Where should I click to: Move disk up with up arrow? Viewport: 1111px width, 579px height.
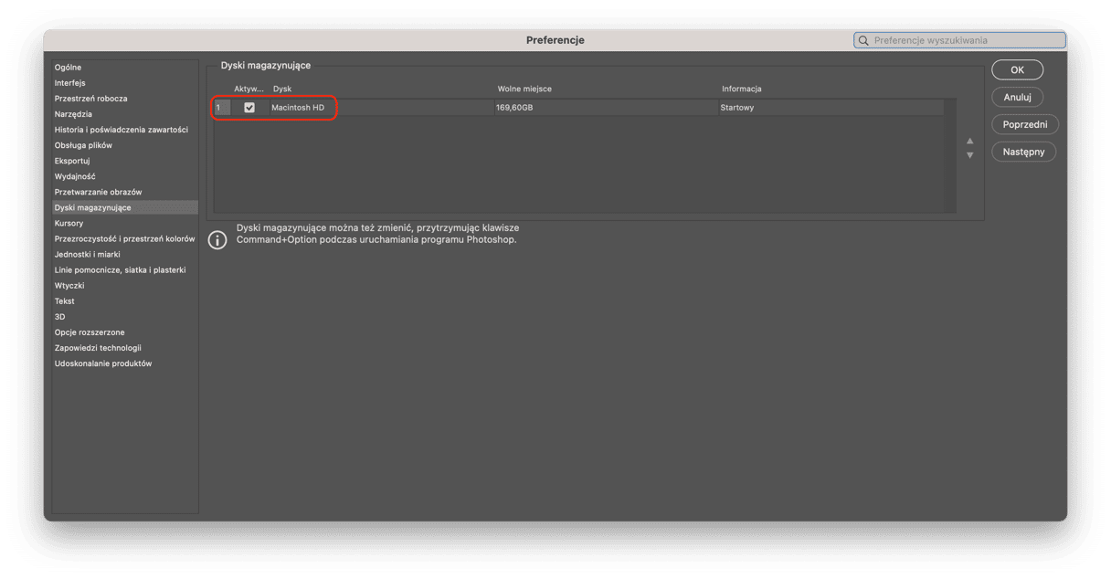(969, 142)
